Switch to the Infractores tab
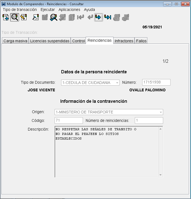The width and height of the screenshot is (191, 199). tap(124, 41)
